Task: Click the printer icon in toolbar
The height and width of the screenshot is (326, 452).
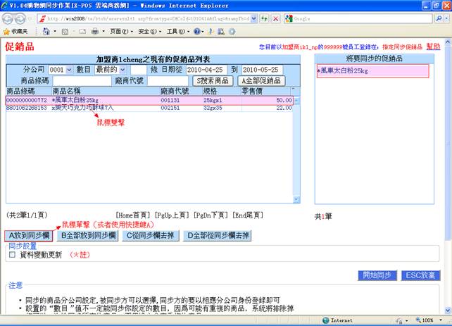Action: click(94, 32)
